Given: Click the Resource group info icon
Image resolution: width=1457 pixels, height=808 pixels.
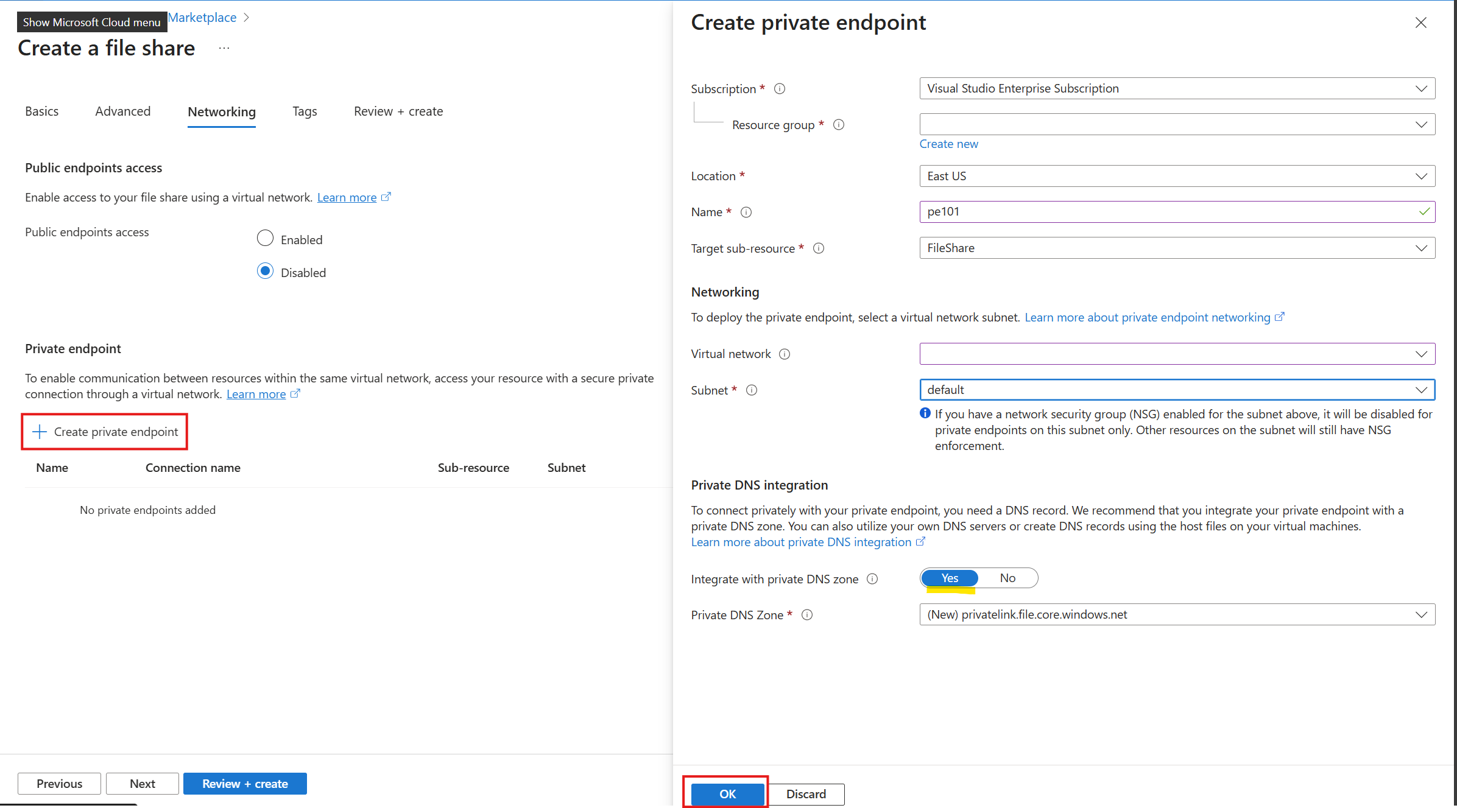Looking at the screenshot, I should point(839,124).
